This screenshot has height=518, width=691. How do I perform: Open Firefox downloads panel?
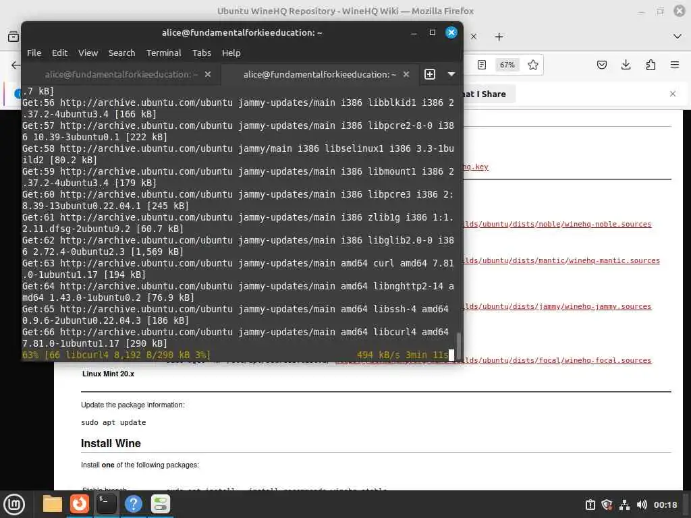tap(626, 65)
